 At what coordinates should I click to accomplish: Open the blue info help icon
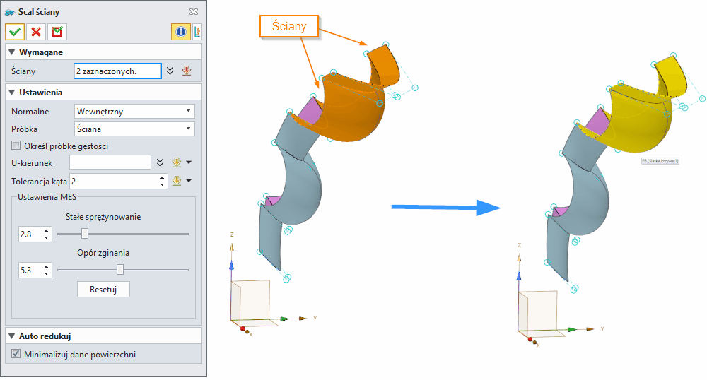181,32
